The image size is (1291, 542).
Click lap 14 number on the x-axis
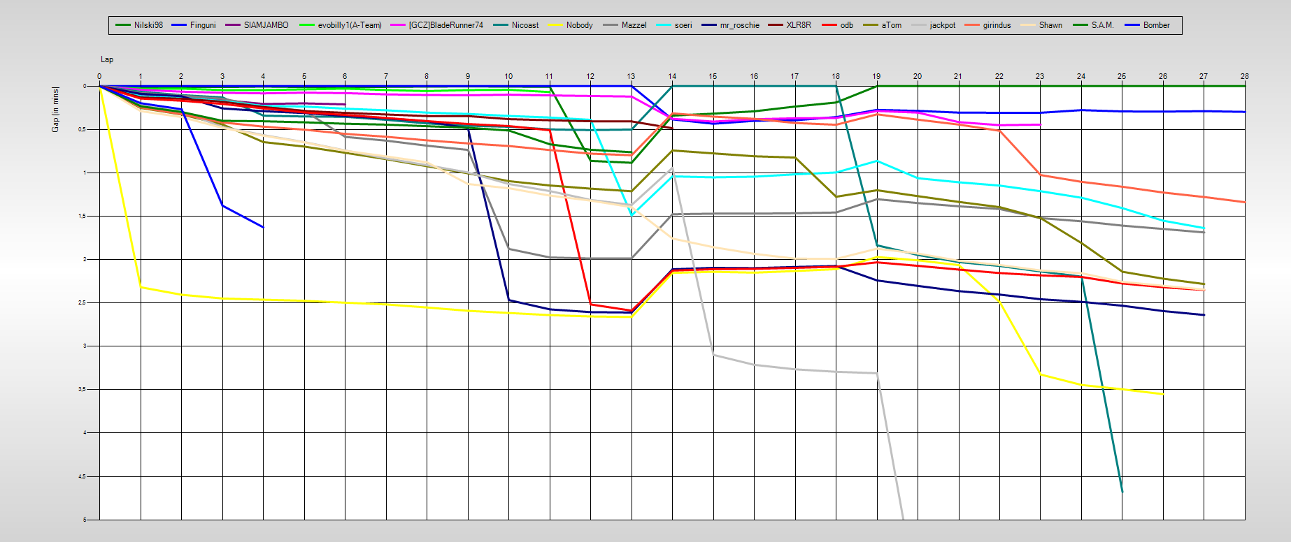(x=672, y=76)
